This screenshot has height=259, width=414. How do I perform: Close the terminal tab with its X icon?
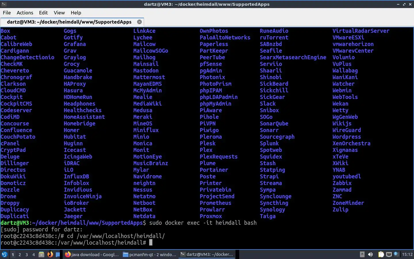(x=139, y=22)
